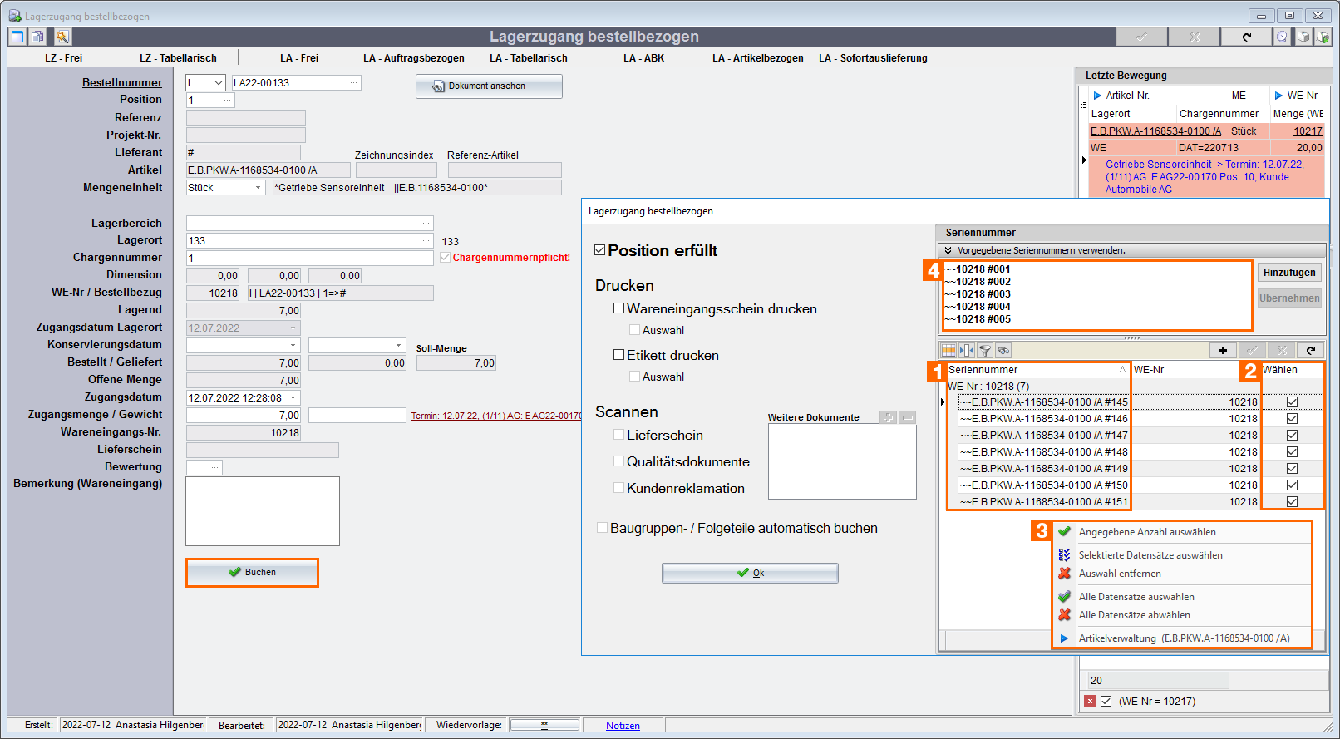Choose Alle Datensätze abwählen menu entry
Screen dimensions: 1340x739
tap(1183, 615)
